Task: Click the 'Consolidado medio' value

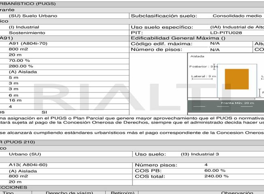Action: point(237,16)
